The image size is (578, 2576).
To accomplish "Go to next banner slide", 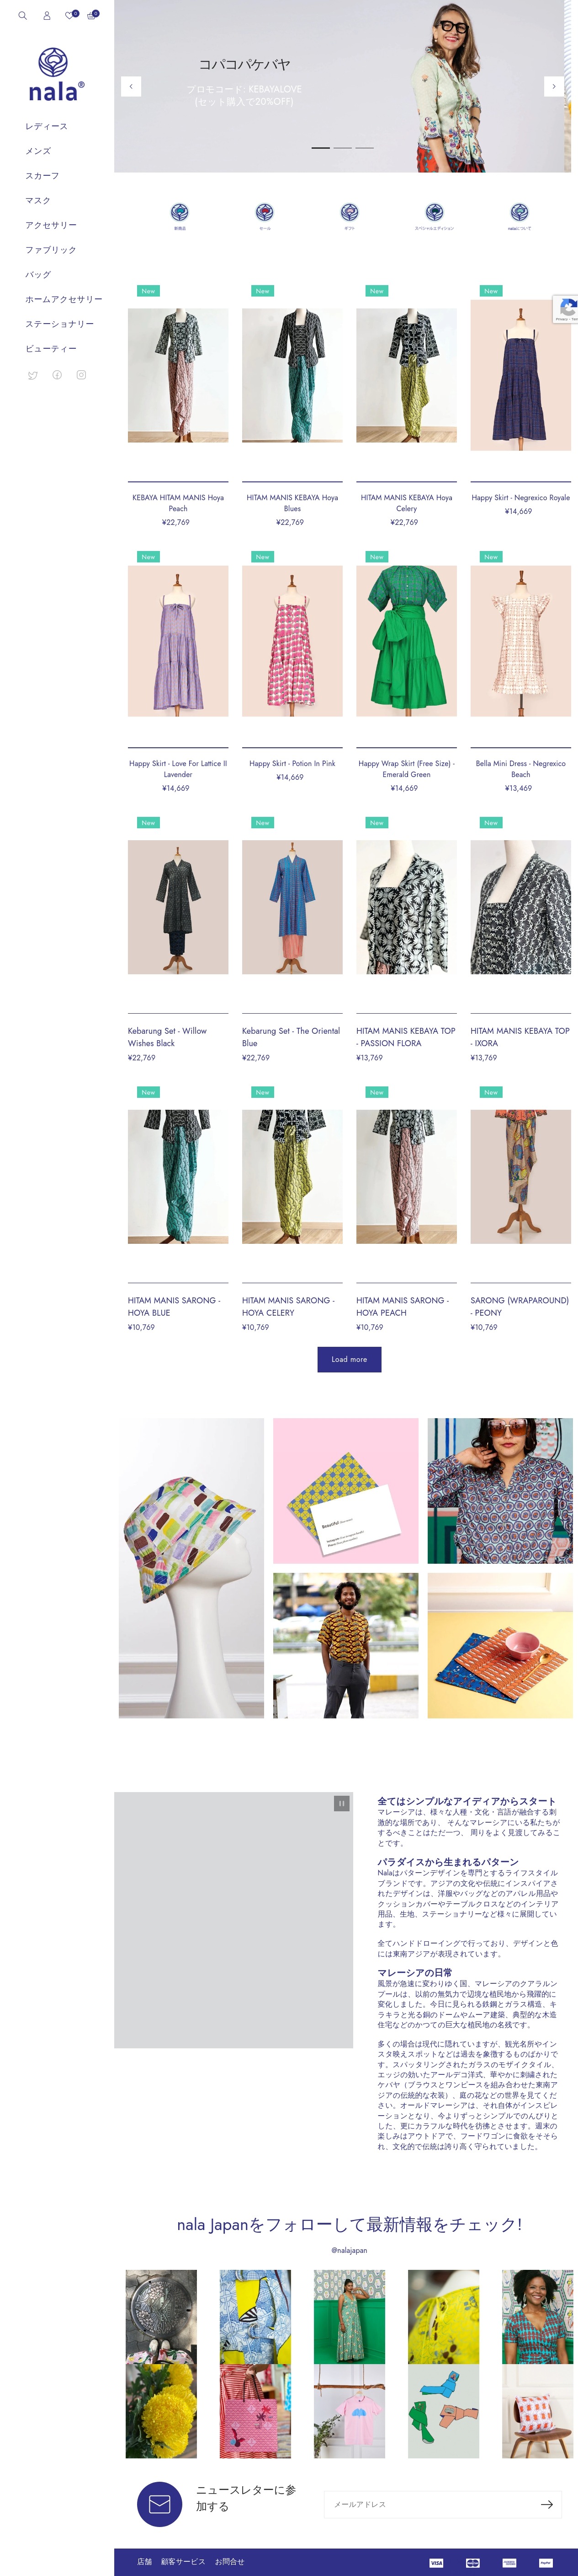I will click(x=554, y=87).
